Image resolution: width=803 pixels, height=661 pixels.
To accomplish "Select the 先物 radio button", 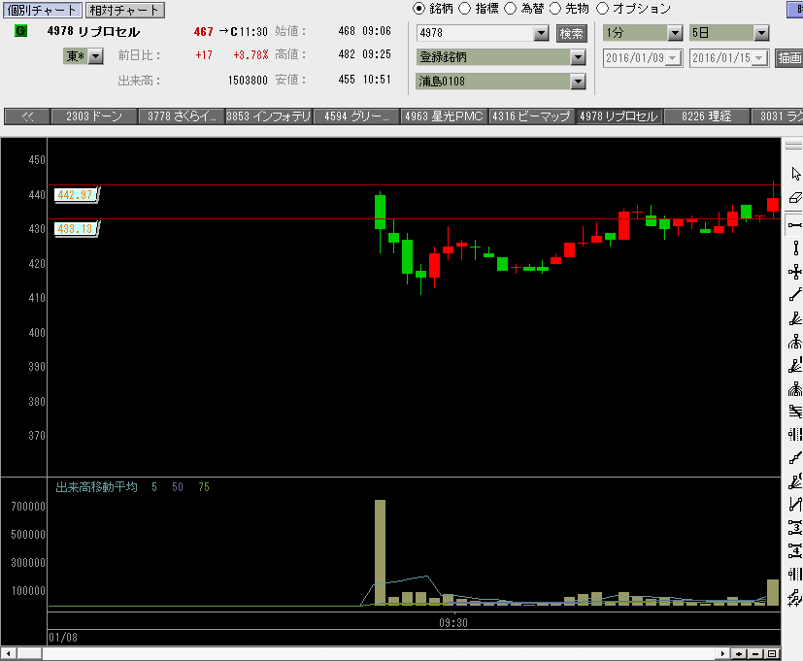I will click(555, 9).
